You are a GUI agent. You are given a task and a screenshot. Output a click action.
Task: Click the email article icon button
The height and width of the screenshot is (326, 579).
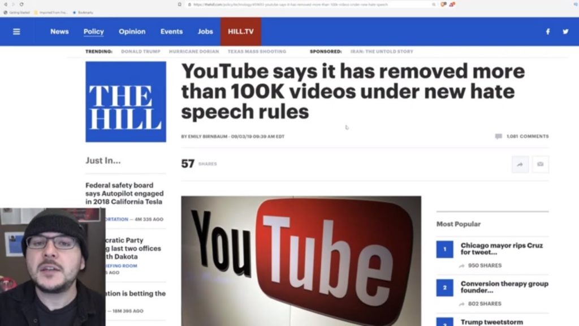coord(540,164)
